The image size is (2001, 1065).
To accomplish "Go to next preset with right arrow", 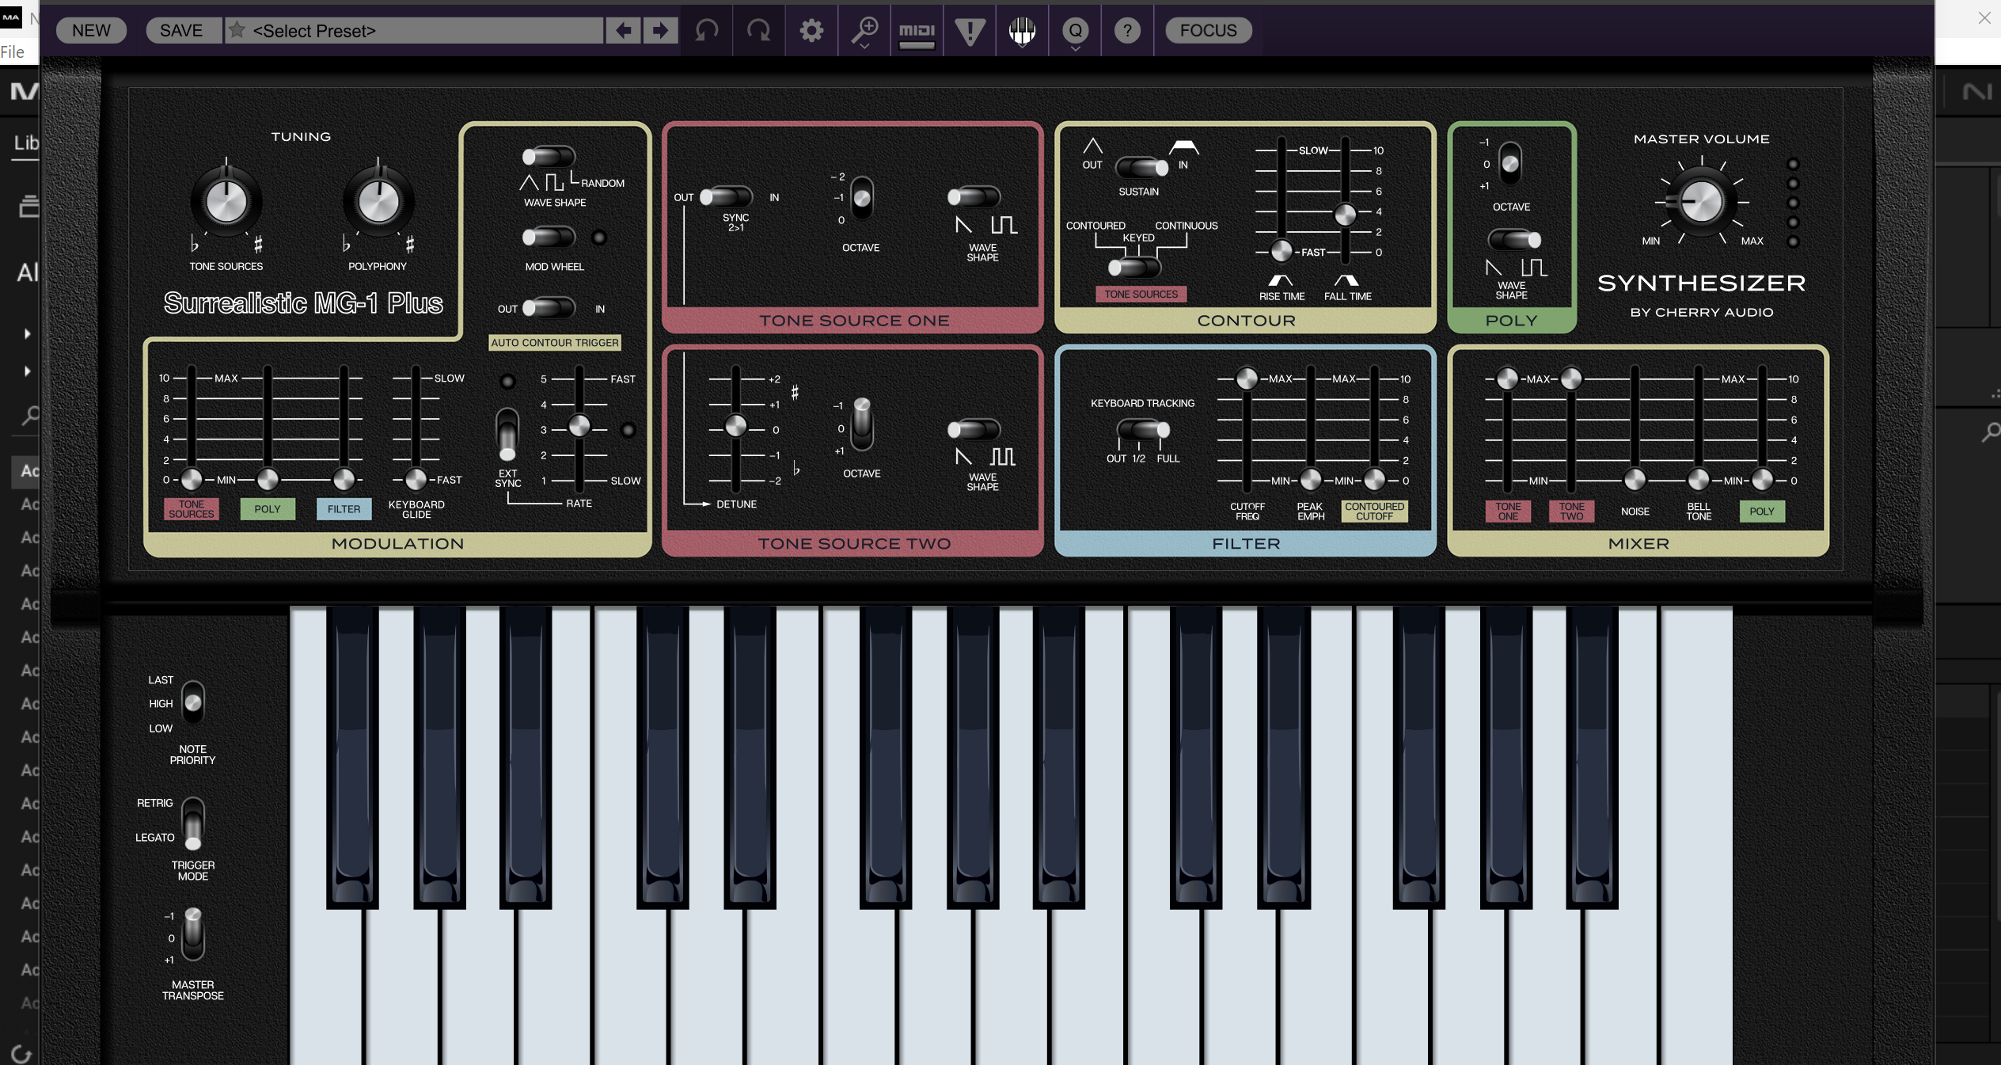I will coord(660,31).
